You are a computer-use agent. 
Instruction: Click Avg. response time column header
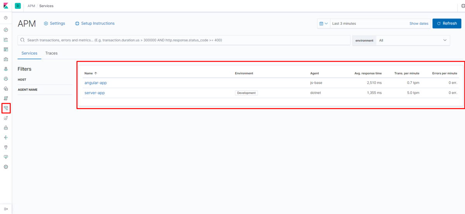tap(368, 73)
